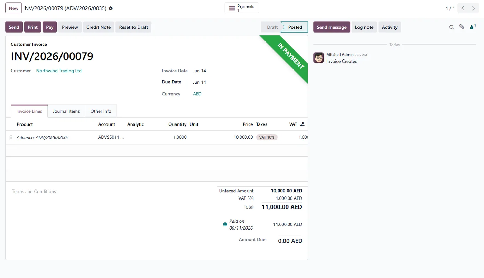Click Total value 11,000.00 AED
The height and width of the screenshot is (278, 484).
(x=282, y=207)
